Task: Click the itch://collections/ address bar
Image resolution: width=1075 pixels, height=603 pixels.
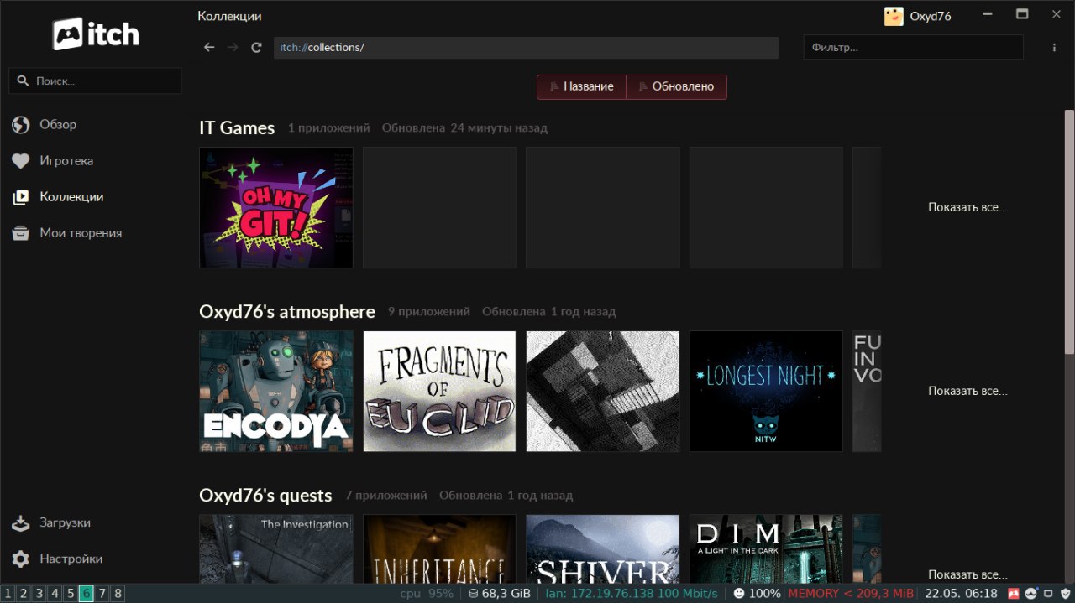Action: (527, 48)
